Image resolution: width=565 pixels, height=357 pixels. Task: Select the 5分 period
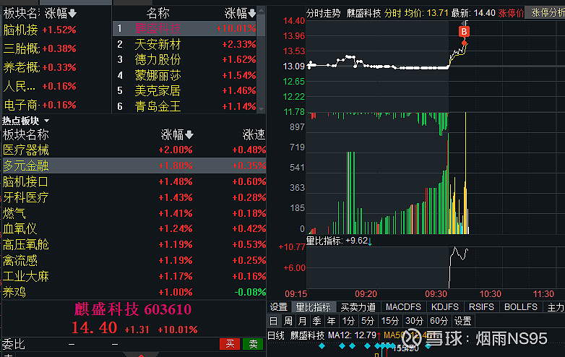[x=368, y=321]
